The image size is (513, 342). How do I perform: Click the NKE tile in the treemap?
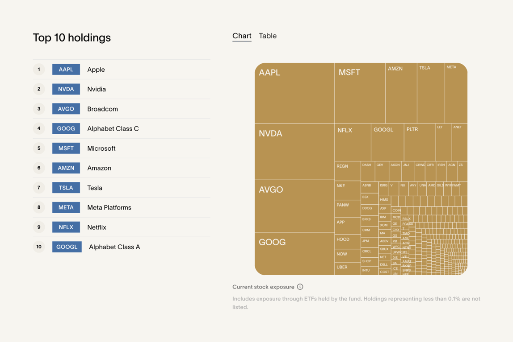[348, 190]
